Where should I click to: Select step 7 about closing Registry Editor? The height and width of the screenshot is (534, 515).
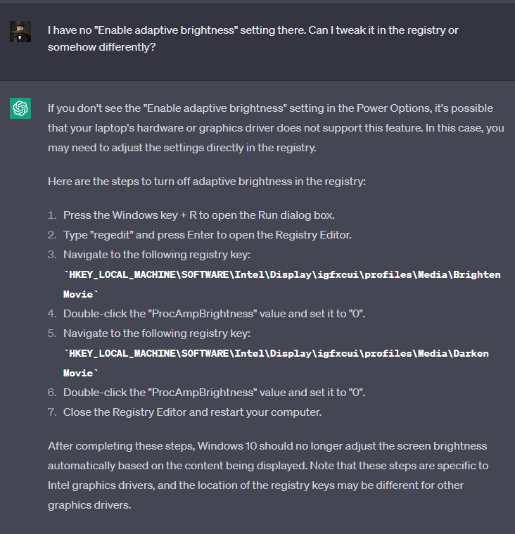point(192,412)
